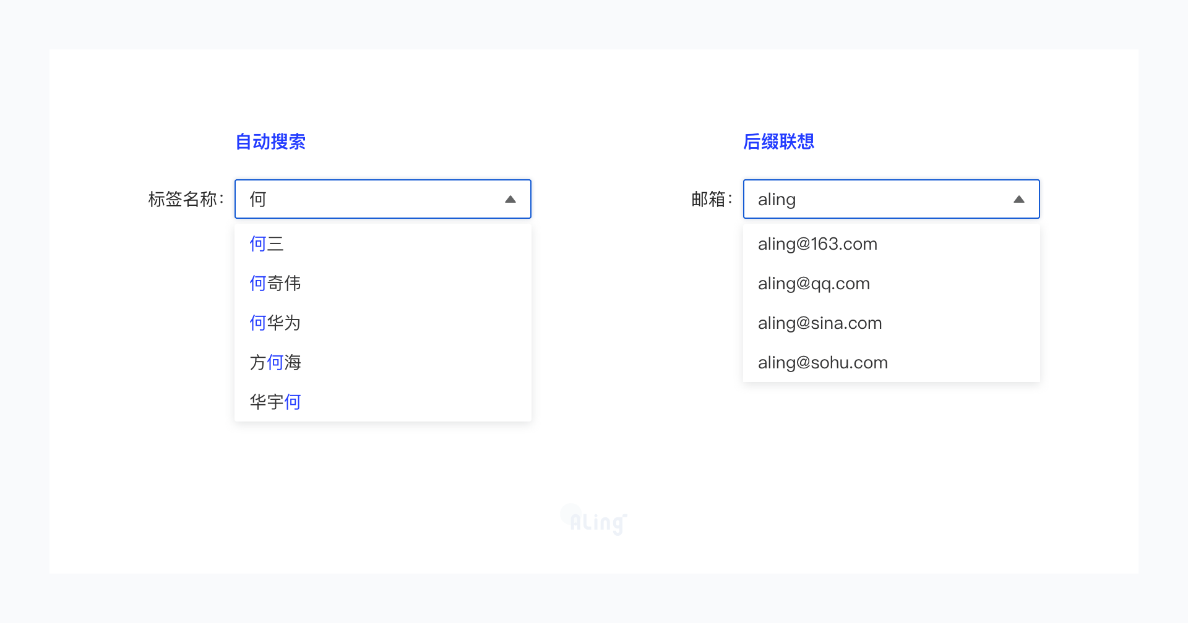The height and width of the screenshot is (623, 1188).
Task: Click the ALing watermark logo
Action: pos(595,521)
